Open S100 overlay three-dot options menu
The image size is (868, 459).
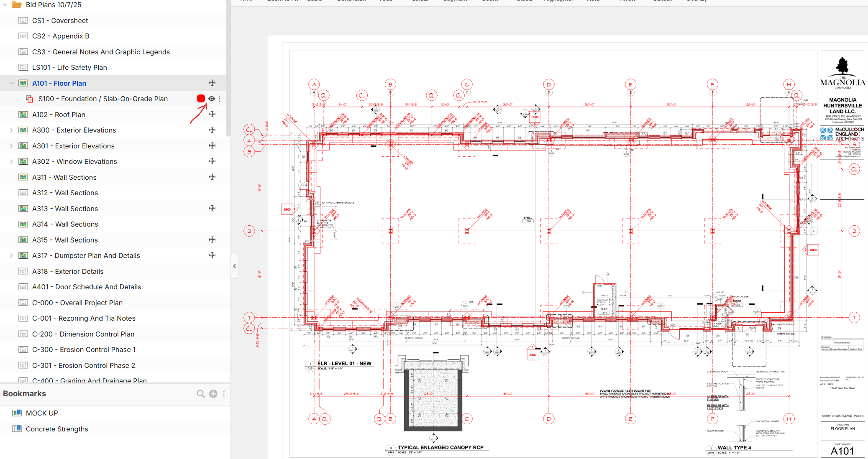220,99
